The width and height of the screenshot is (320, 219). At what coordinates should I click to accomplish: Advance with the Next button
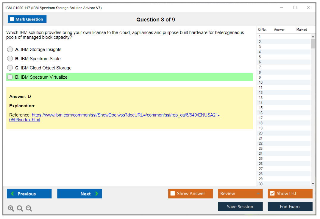[79, 194]
